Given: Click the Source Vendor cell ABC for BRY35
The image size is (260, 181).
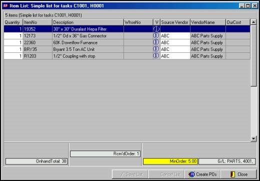Looking at the screenshot, I should [175, 49].
